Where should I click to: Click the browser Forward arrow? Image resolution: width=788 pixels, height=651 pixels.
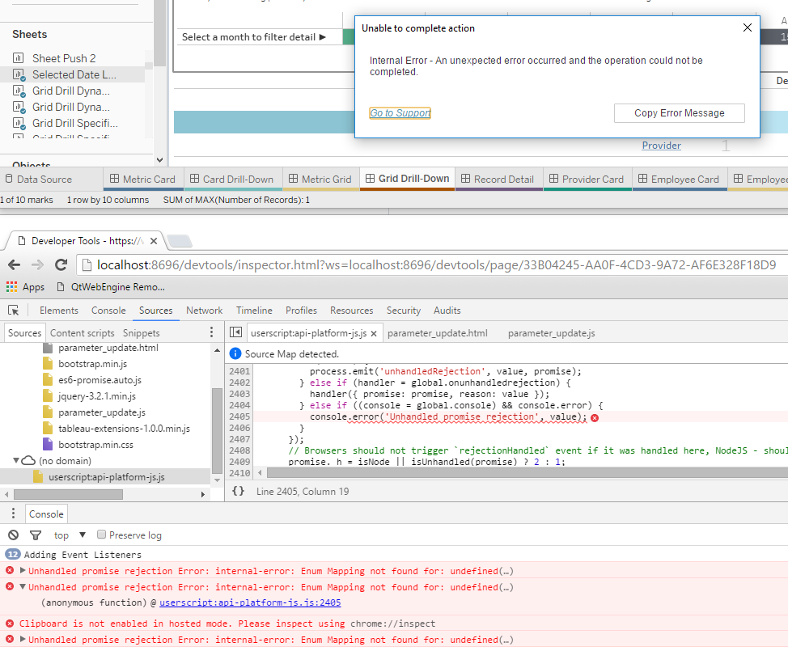[38, 264]
